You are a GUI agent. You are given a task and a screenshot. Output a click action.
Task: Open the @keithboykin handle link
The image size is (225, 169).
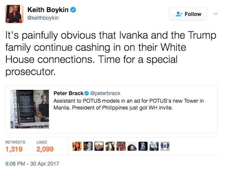tap(43, 18)
